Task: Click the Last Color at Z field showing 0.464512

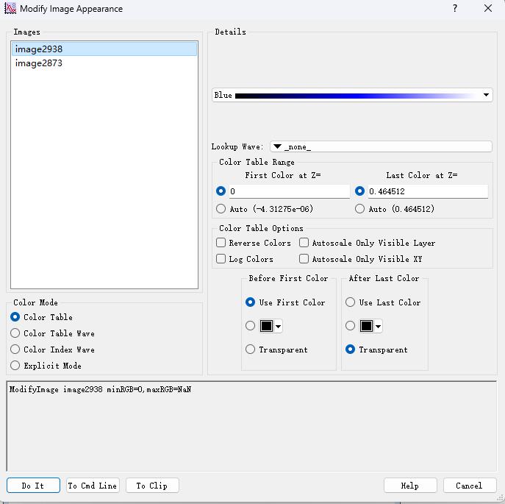Action: (x=428, y=191)
